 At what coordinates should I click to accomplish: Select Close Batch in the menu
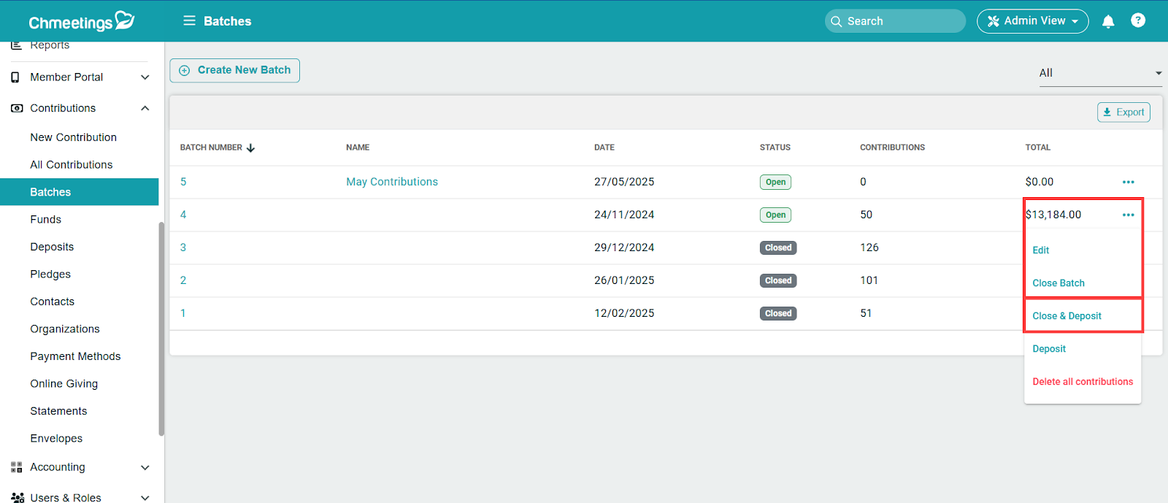pos(1058,283)
